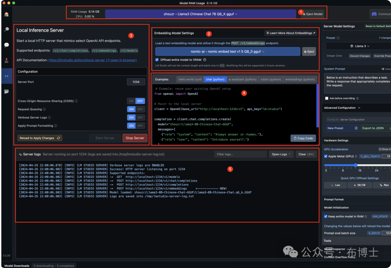Screen dimensions: 391x268
Task: Open the embedding model selector dropdown
Action: pyautogui.click(x=228, y=52)
